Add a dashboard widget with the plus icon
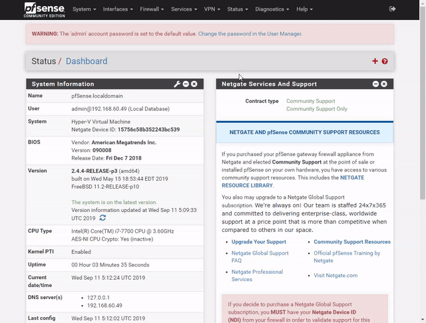 coord(375,61)
